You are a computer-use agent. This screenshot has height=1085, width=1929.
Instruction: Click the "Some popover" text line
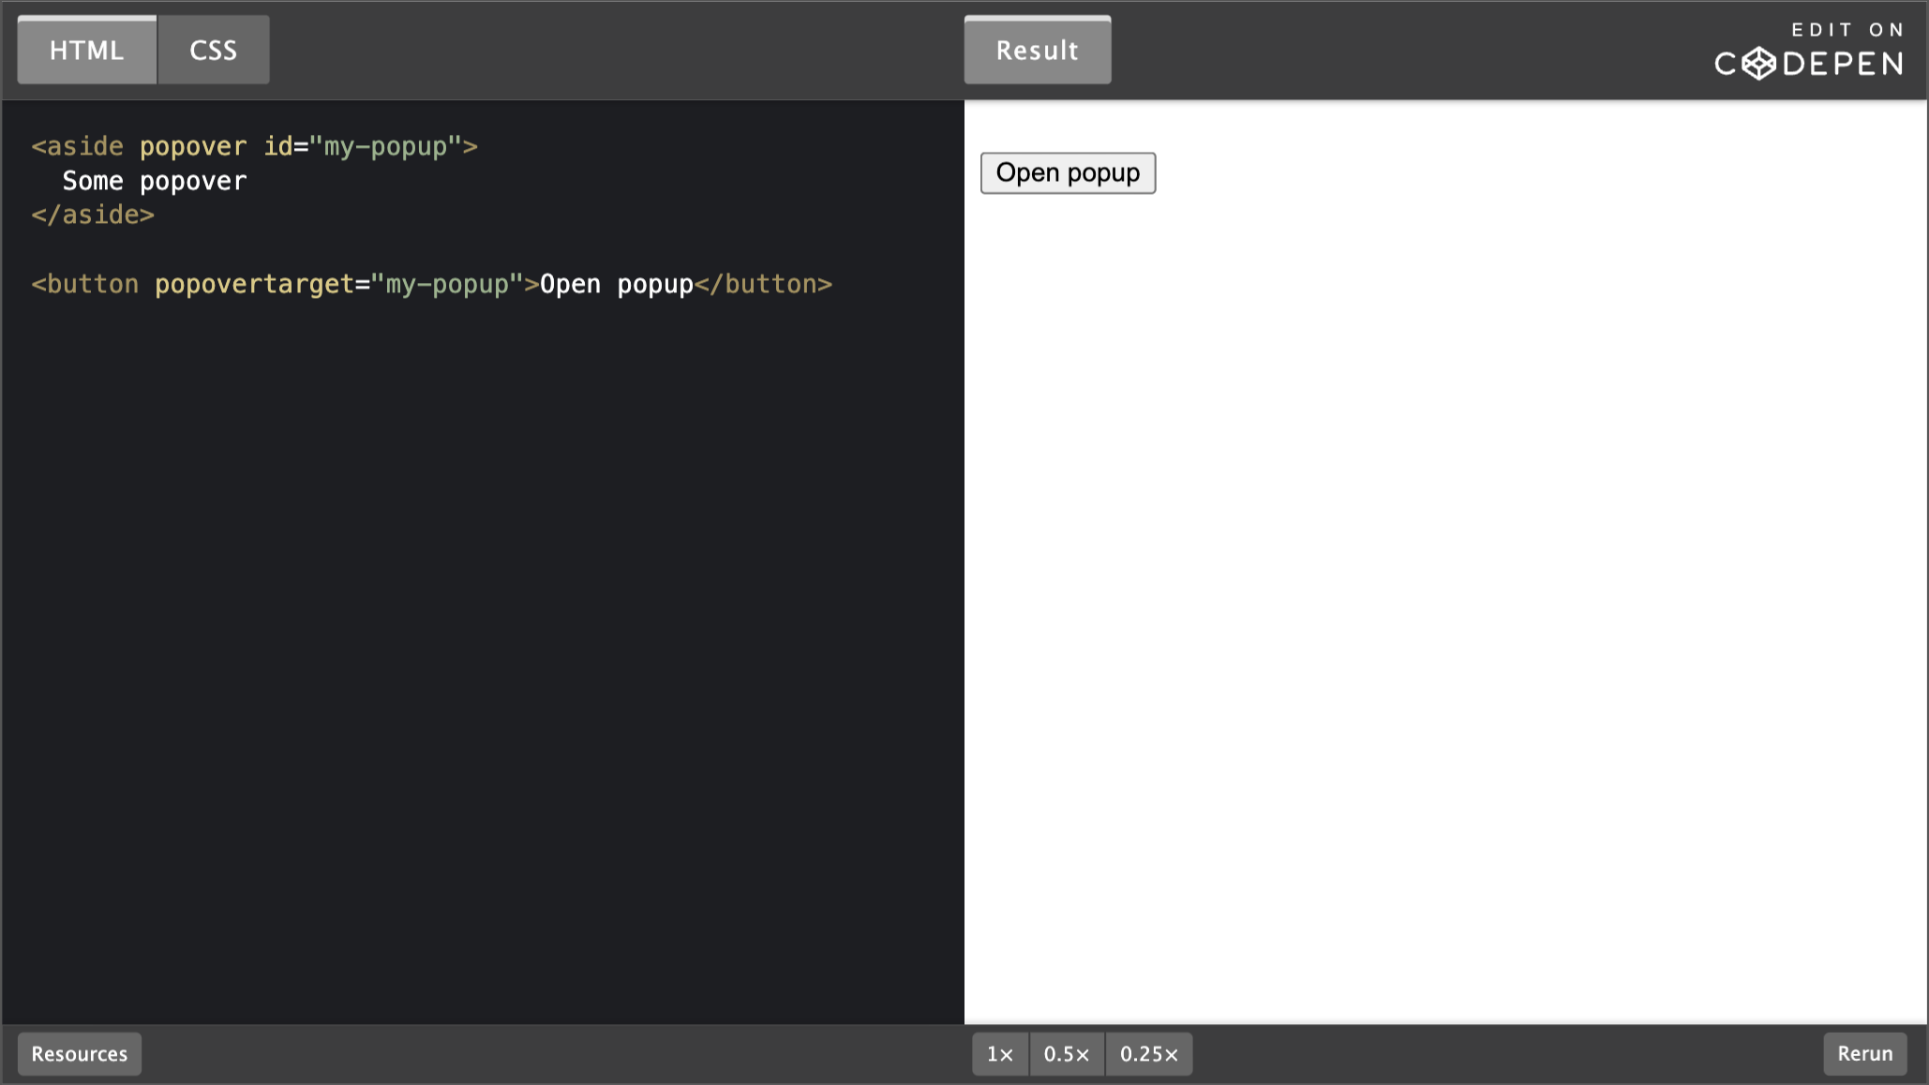pos(155,182)
